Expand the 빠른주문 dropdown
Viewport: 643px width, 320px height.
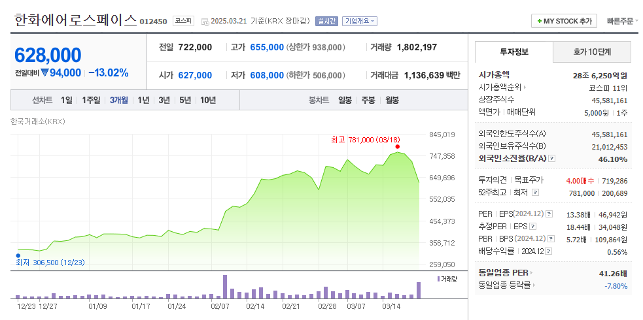[623, 22]
